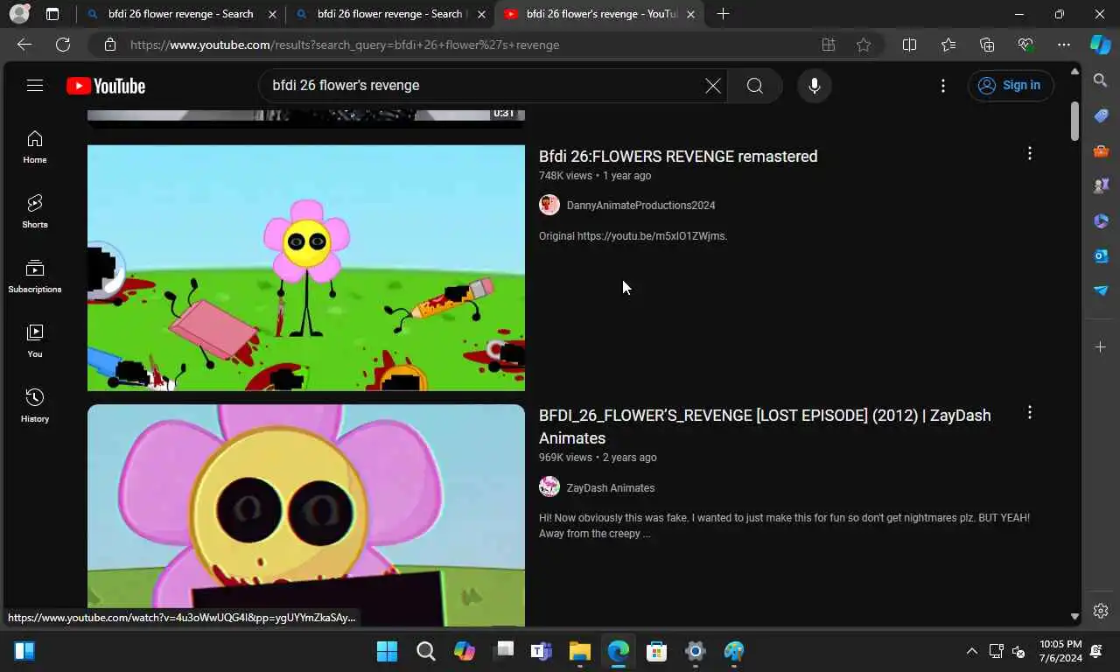Close the YouTube tab
1120x672 pixels.
point(691,14)
